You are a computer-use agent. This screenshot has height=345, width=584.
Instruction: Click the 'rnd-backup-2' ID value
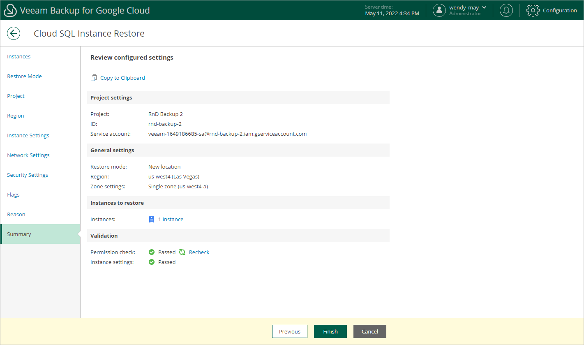(x=165, y=124)
